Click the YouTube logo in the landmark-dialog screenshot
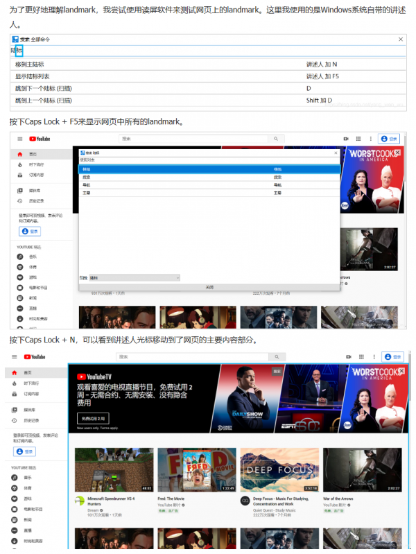 click(40, 139)
